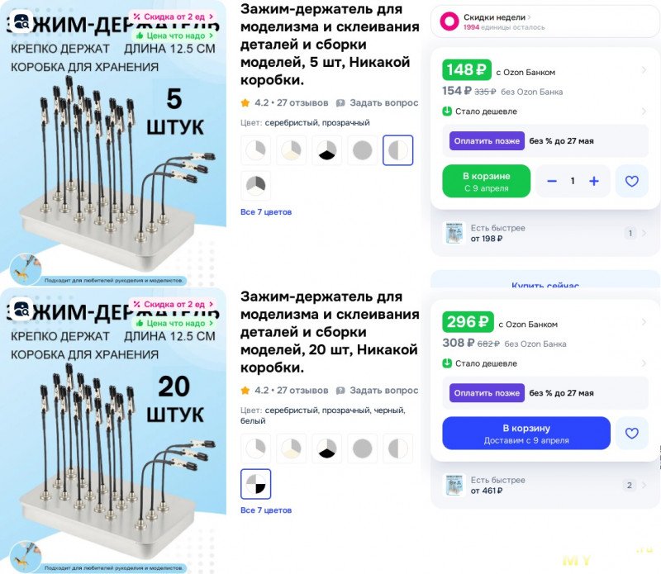Expand the 148 ₽ Ozon Bank price chevron
Screen dimensions: 661x574
pyautogui.click(x=644, y=70)
